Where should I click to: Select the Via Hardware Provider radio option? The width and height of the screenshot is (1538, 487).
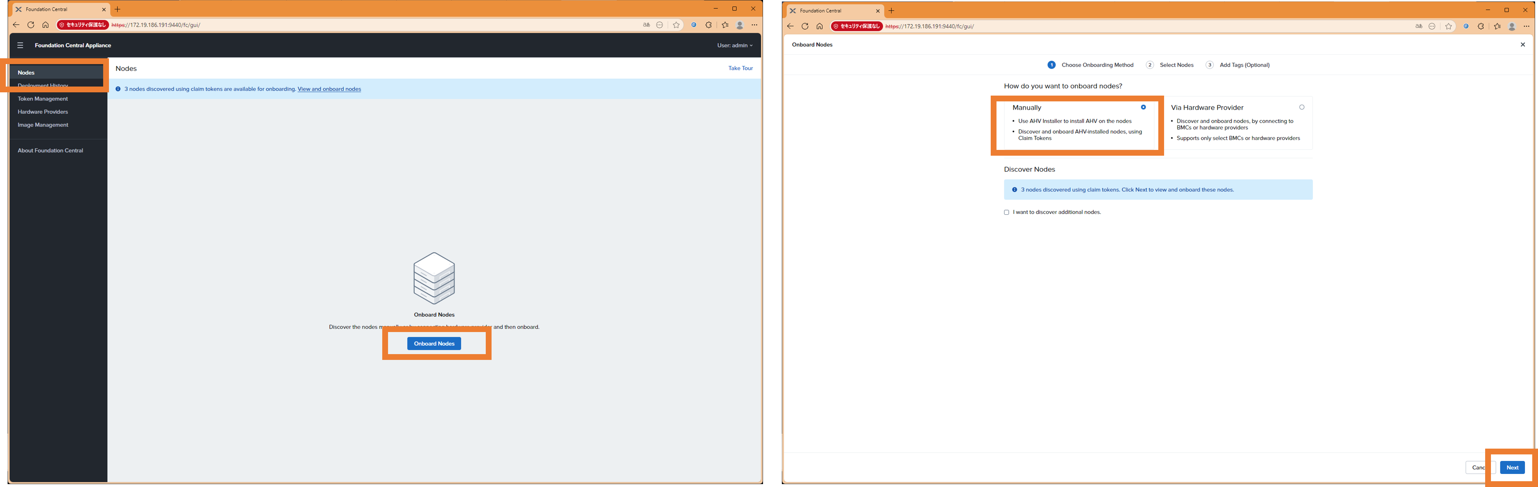[1302, 108]
